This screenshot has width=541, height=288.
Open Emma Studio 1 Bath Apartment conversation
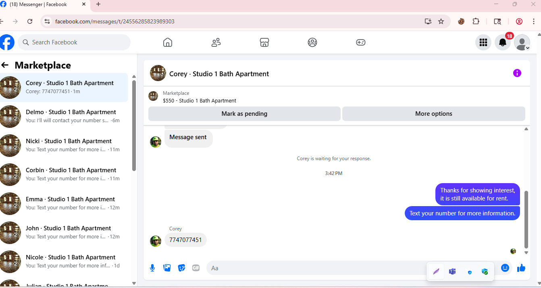pyautogui.click(x=64, y=203)
